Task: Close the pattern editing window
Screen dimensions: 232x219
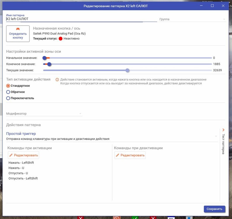Action: click(x=223, y=6)
